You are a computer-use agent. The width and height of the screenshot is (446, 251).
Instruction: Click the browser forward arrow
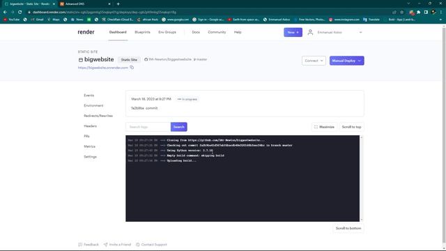tap(13, 13)
